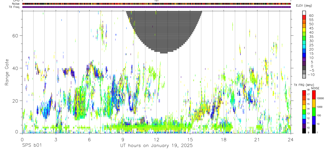This screenshot has height=151, width=327.
Task: Click the '18' tick label on time axis
Action: pos(223,140)
